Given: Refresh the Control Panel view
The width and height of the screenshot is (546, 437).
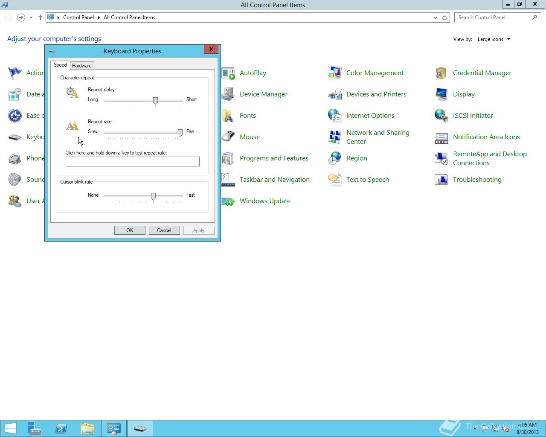Looking at the screenshot, I should 444,17.
